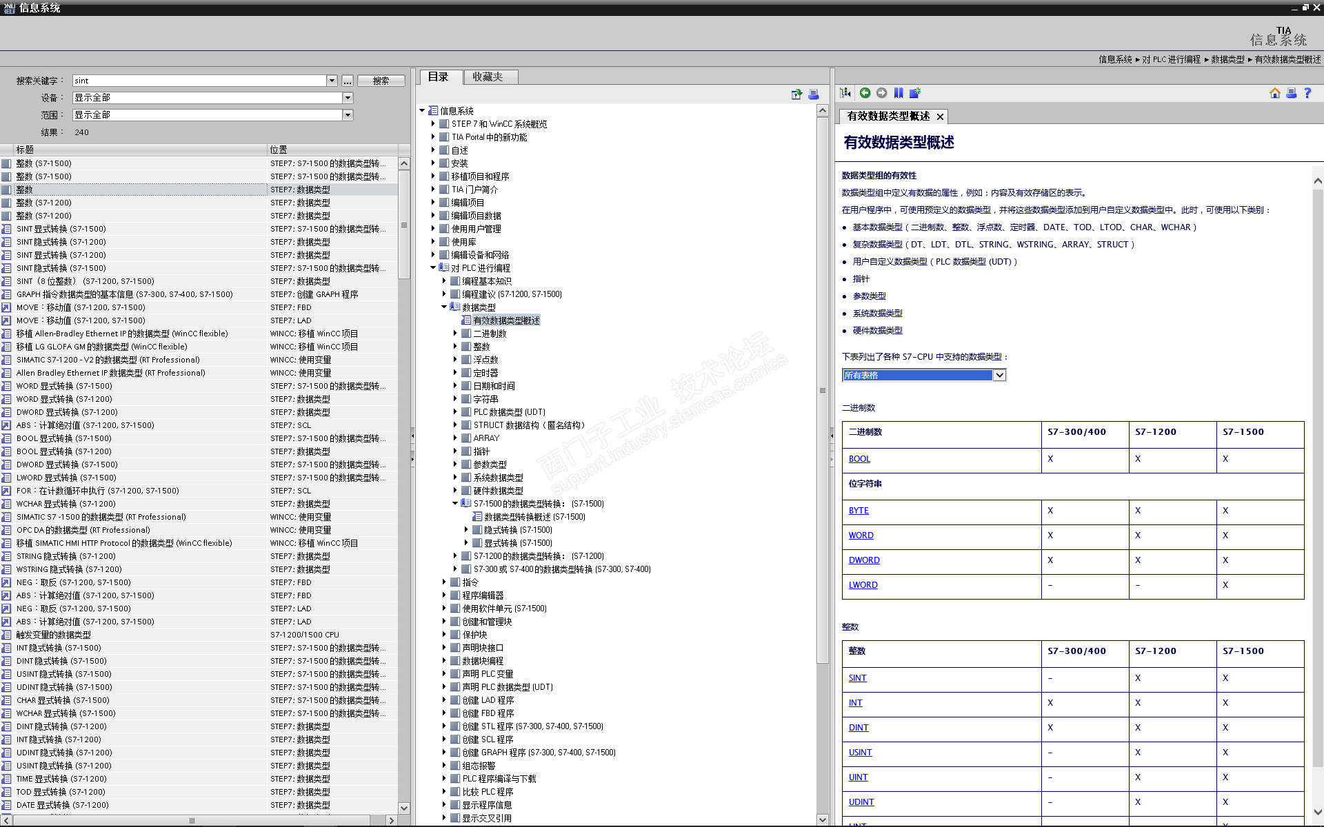The height and width of the screenshot is (827, 1324).
Task: Click the green back navigation arrow
Action: click(865, 93)
